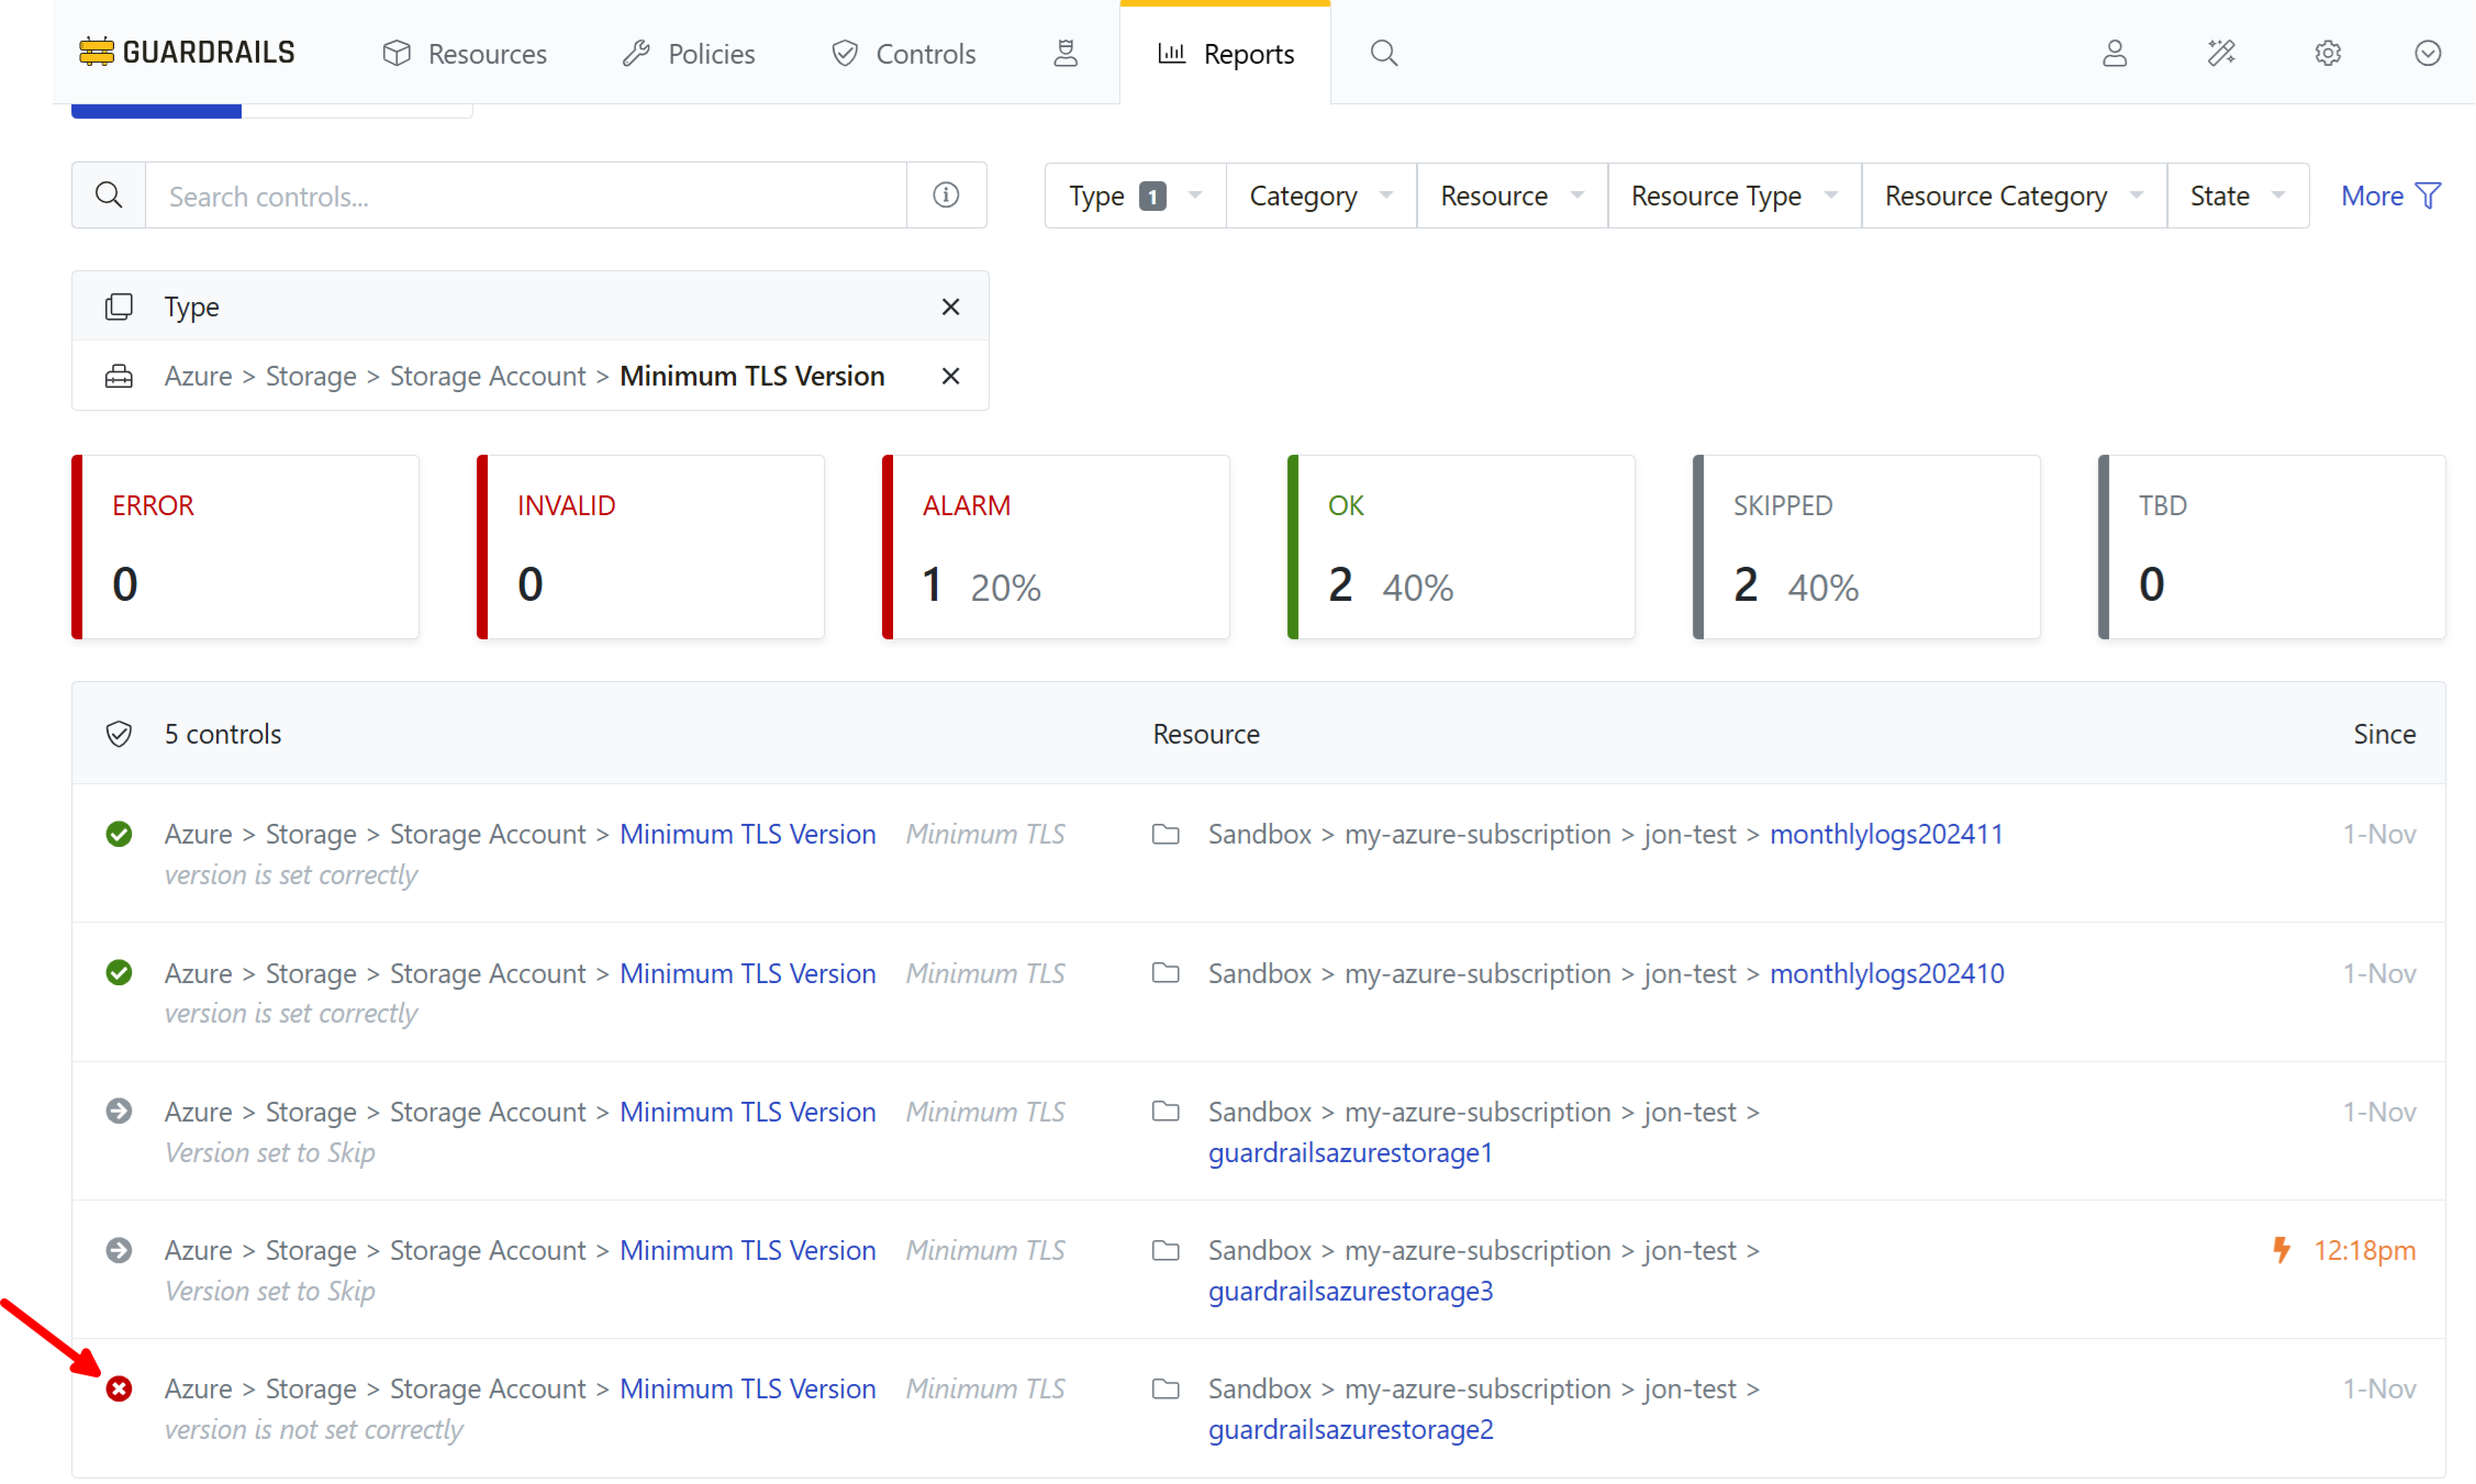Open the guardrailsazurestorage2 resource link
Screen dimensions: 2476x1484
1350,1429
